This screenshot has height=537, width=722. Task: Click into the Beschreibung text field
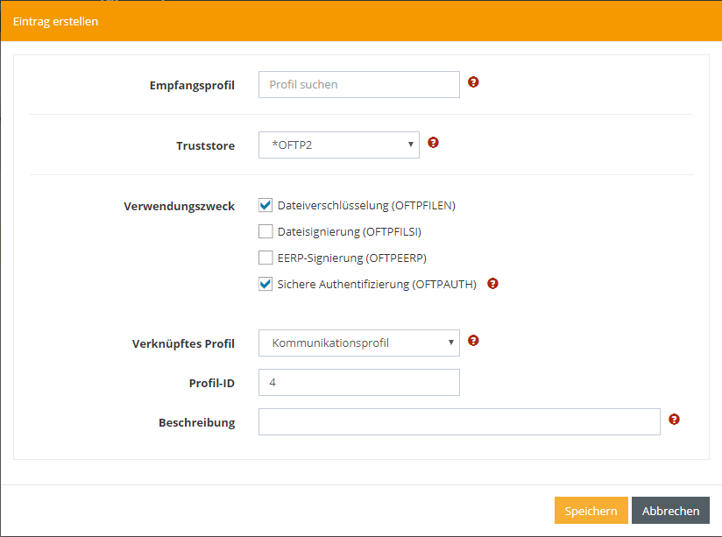coord(458,422)
